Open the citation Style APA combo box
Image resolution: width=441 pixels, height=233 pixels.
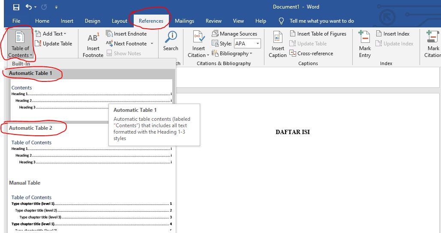point(248,44)
